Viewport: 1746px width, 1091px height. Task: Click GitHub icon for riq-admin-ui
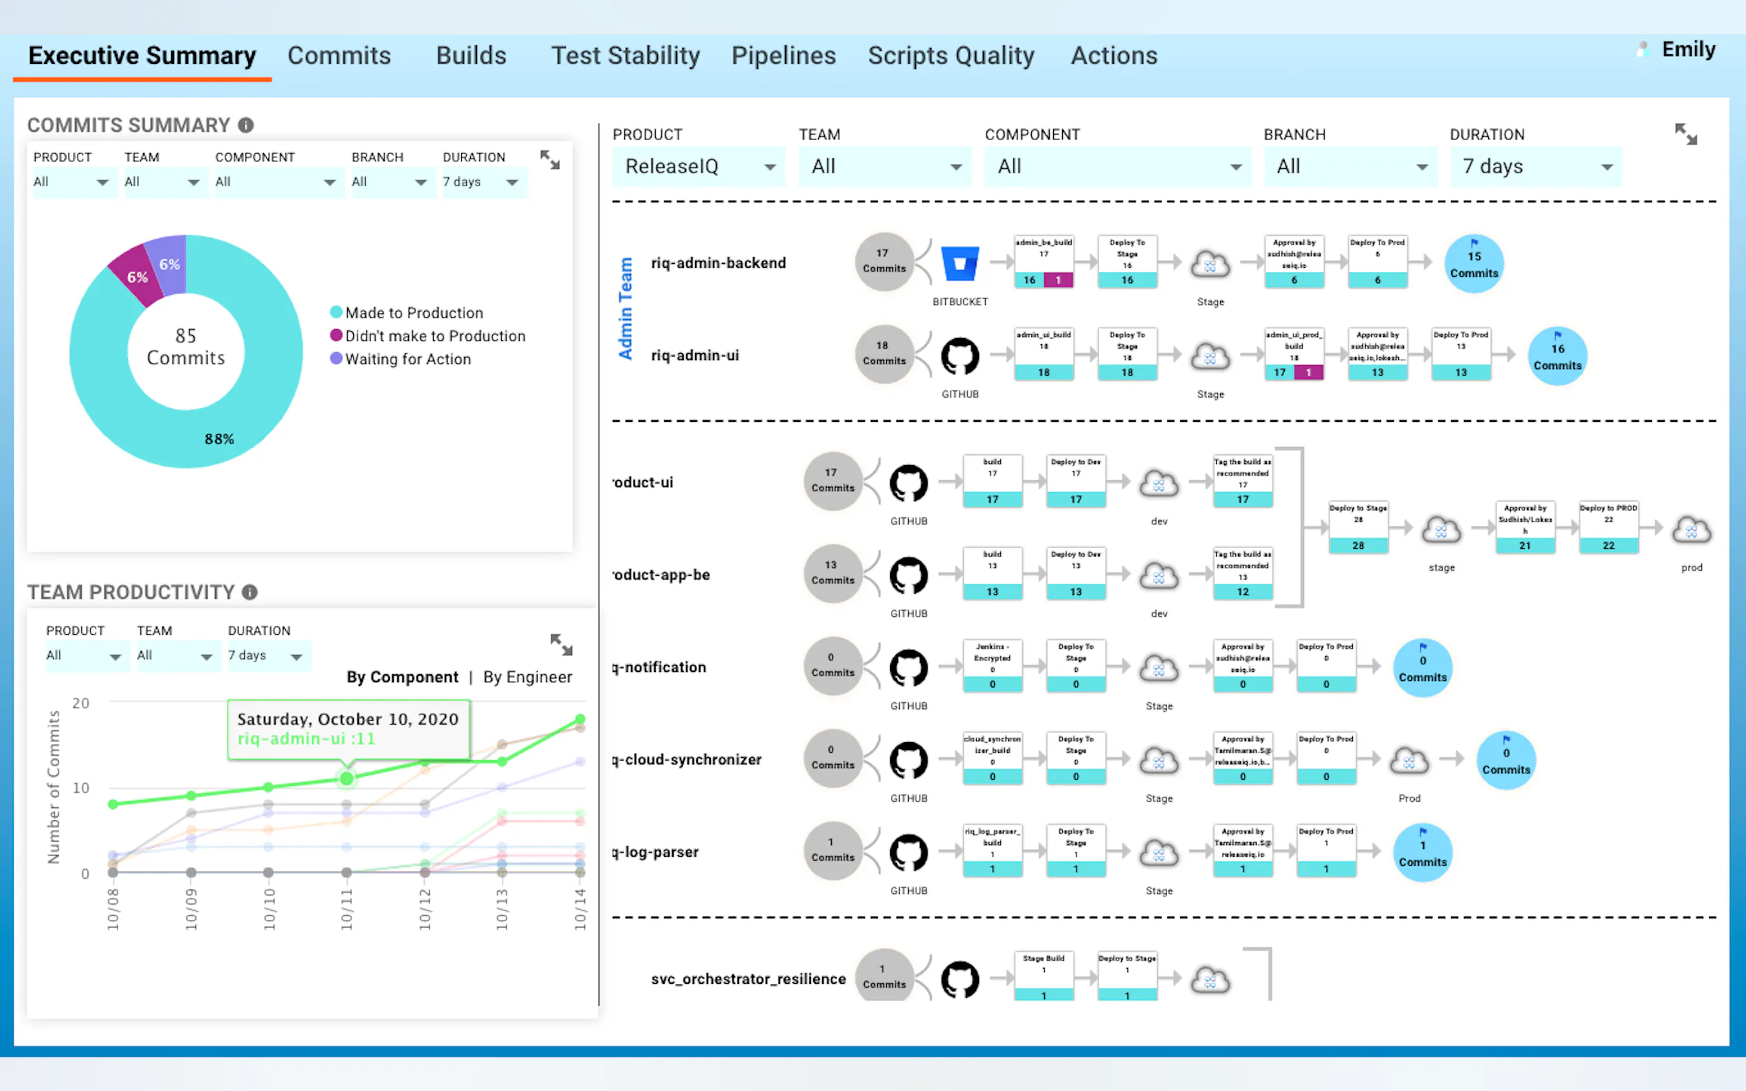[959, 357]
